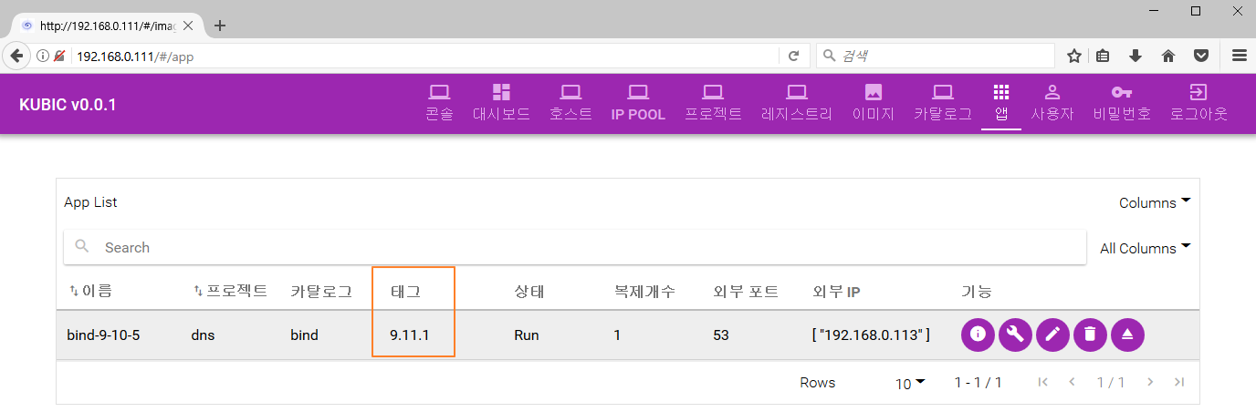The height and width of the screenshot is (412, 1256).
Task: Go to the next table page
Action: 1150,383
